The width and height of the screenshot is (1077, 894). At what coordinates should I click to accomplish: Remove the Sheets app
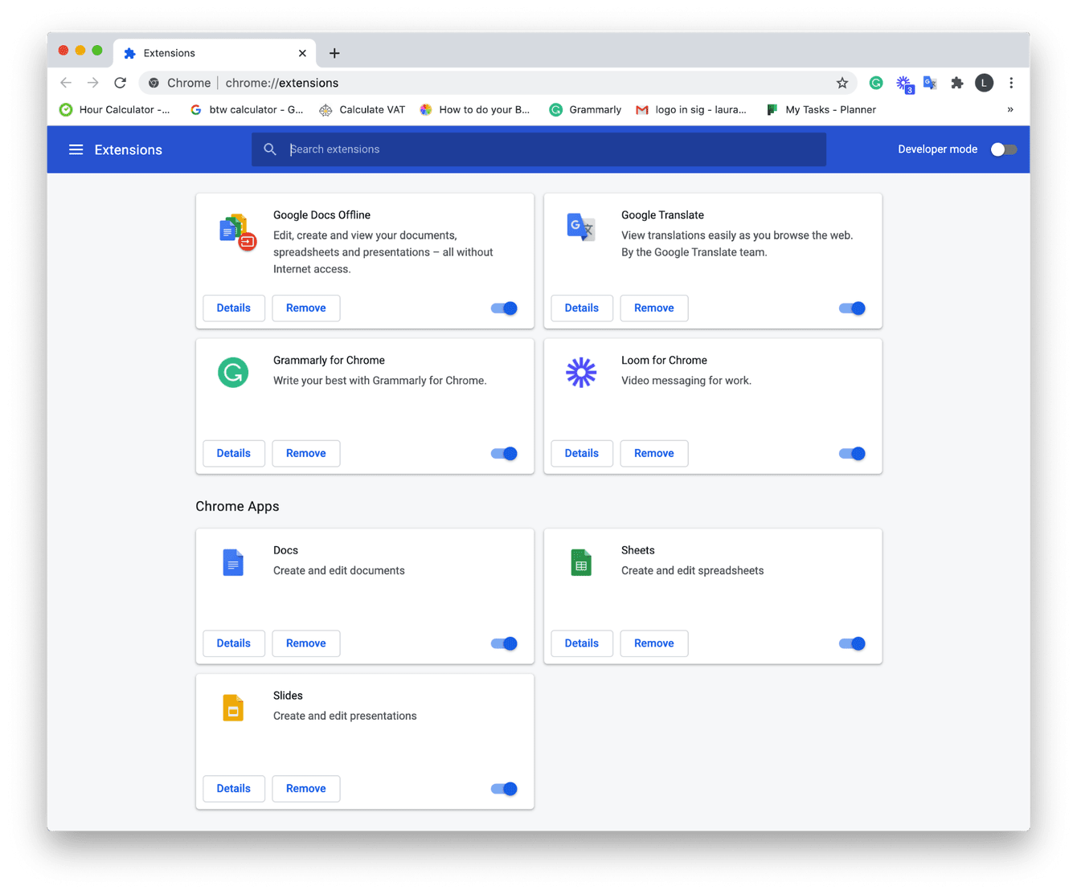[x=654, y=643]
